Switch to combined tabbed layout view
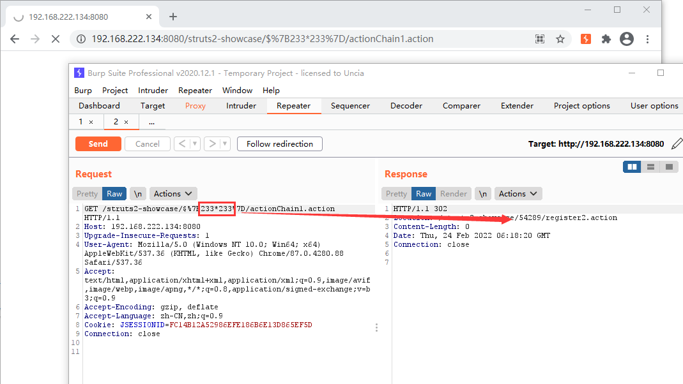This screenshot has height=384, width=683. pyautogui.click(x=669, y=166)
